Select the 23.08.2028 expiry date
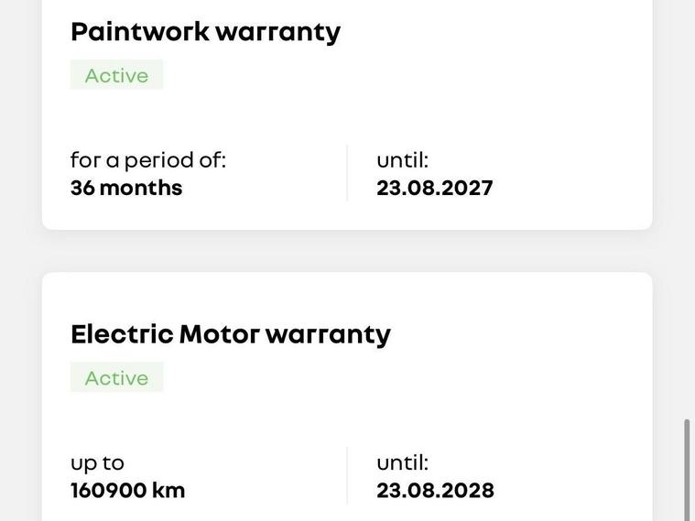The width and height of the screenshot is (695, 521). 435,490
